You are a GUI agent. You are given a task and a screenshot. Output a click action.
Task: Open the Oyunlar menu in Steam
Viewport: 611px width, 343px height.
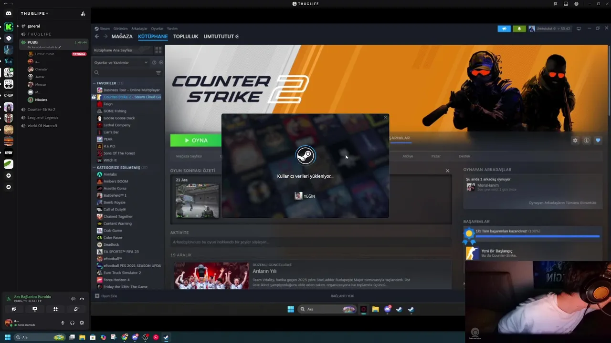pos(157,29)
